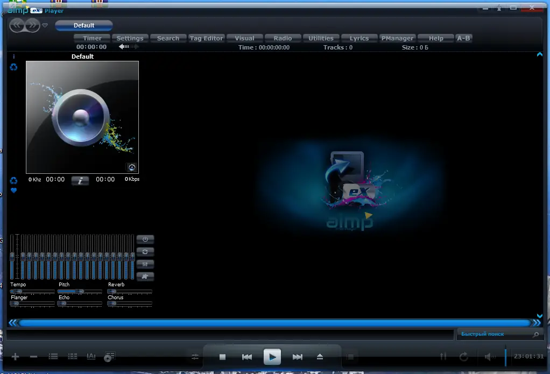Open the Visual menu
This screenshot has width=550, height=374.
point(244,38)
